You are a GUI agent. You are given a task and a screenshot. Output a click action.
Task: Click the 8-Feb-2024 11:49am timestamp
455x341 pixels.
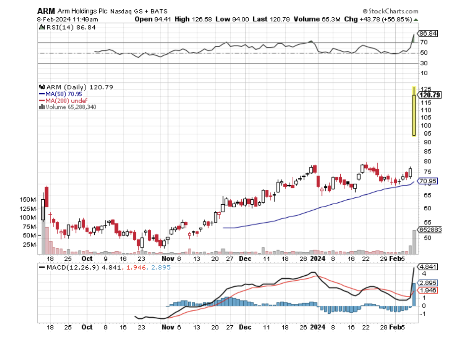[x=68, y=20]
